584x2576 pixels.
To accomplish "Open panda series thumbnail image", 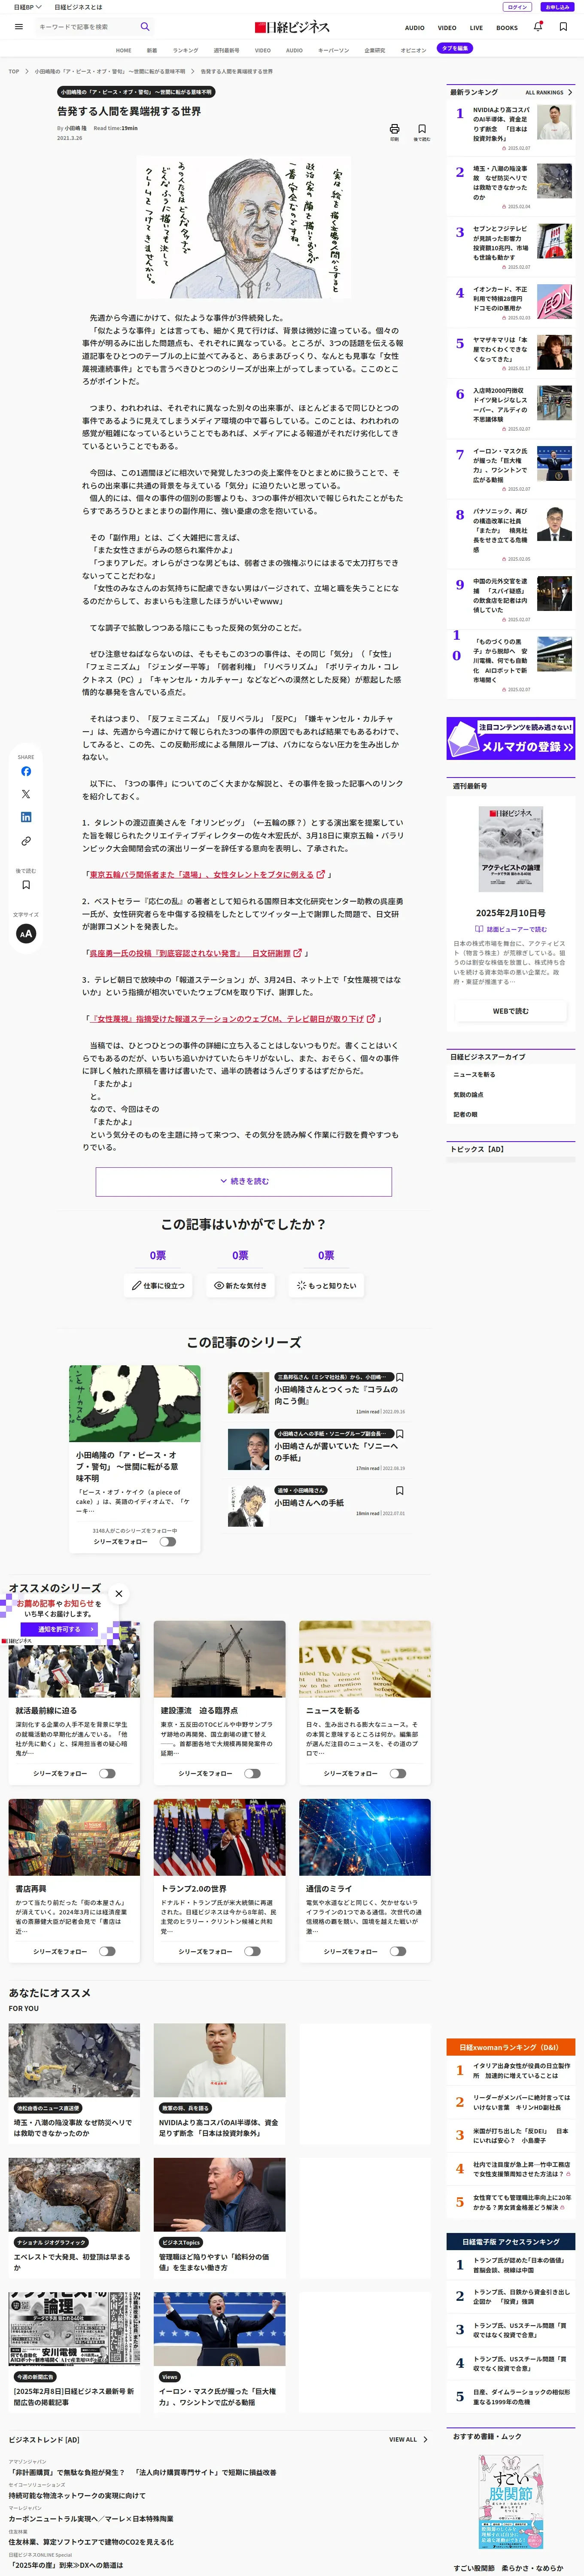I will (134, 1403).
